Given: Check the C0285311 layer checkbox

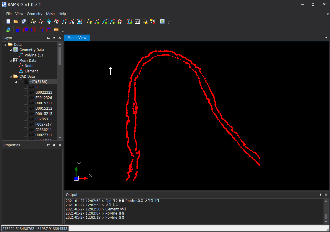Looking at the screenshot, I should tap(26, 119).
